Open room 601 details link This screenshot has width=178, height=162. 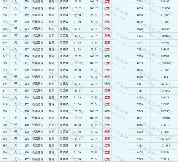tap(27, 8)
